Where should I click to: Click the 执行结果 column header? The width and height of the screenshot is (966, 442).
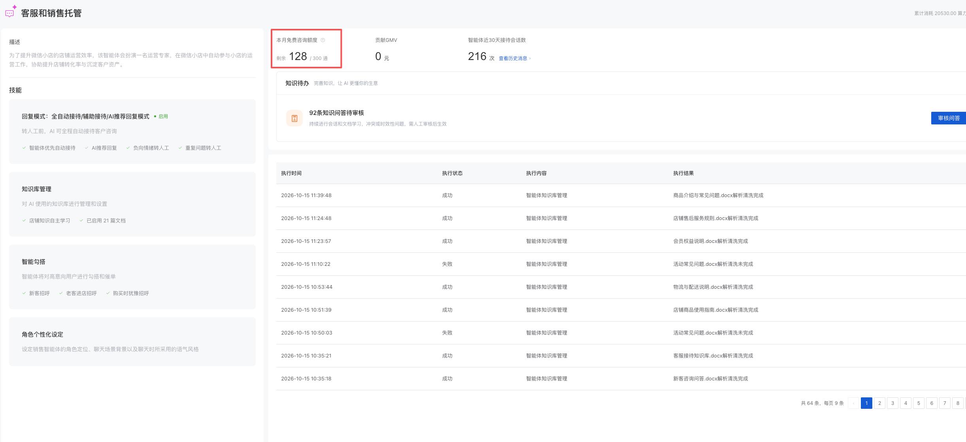pos(683,173)
